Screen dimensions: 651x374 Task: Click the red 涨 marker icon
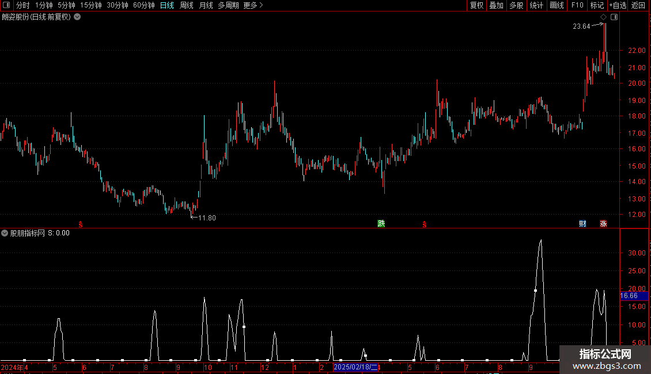click(x=603, y=223)
